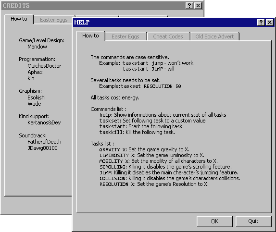Click the question mark button in HELP window

[x=261, y=23]
